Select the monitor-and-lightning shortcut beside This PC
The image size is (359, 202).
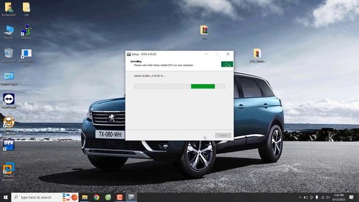point(26,31)
